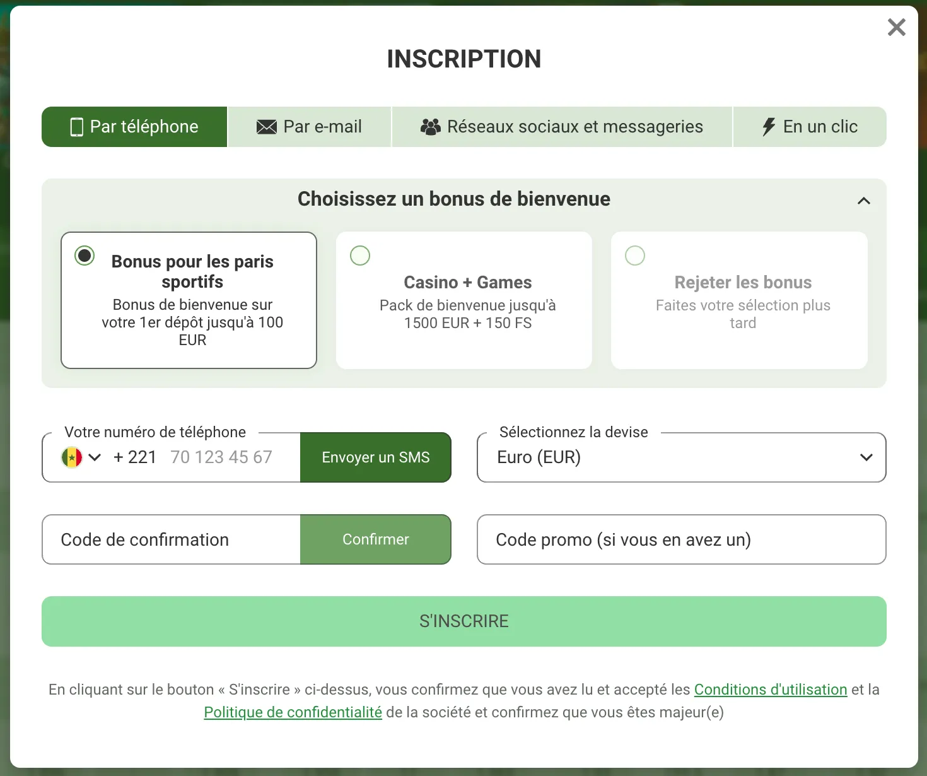927x776 pixels.
Task: Open the Conditions d'utilisation link
Action: (771, 690)
